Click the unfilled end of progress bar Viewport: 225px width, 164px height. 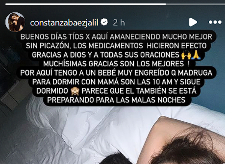point(195,4)
